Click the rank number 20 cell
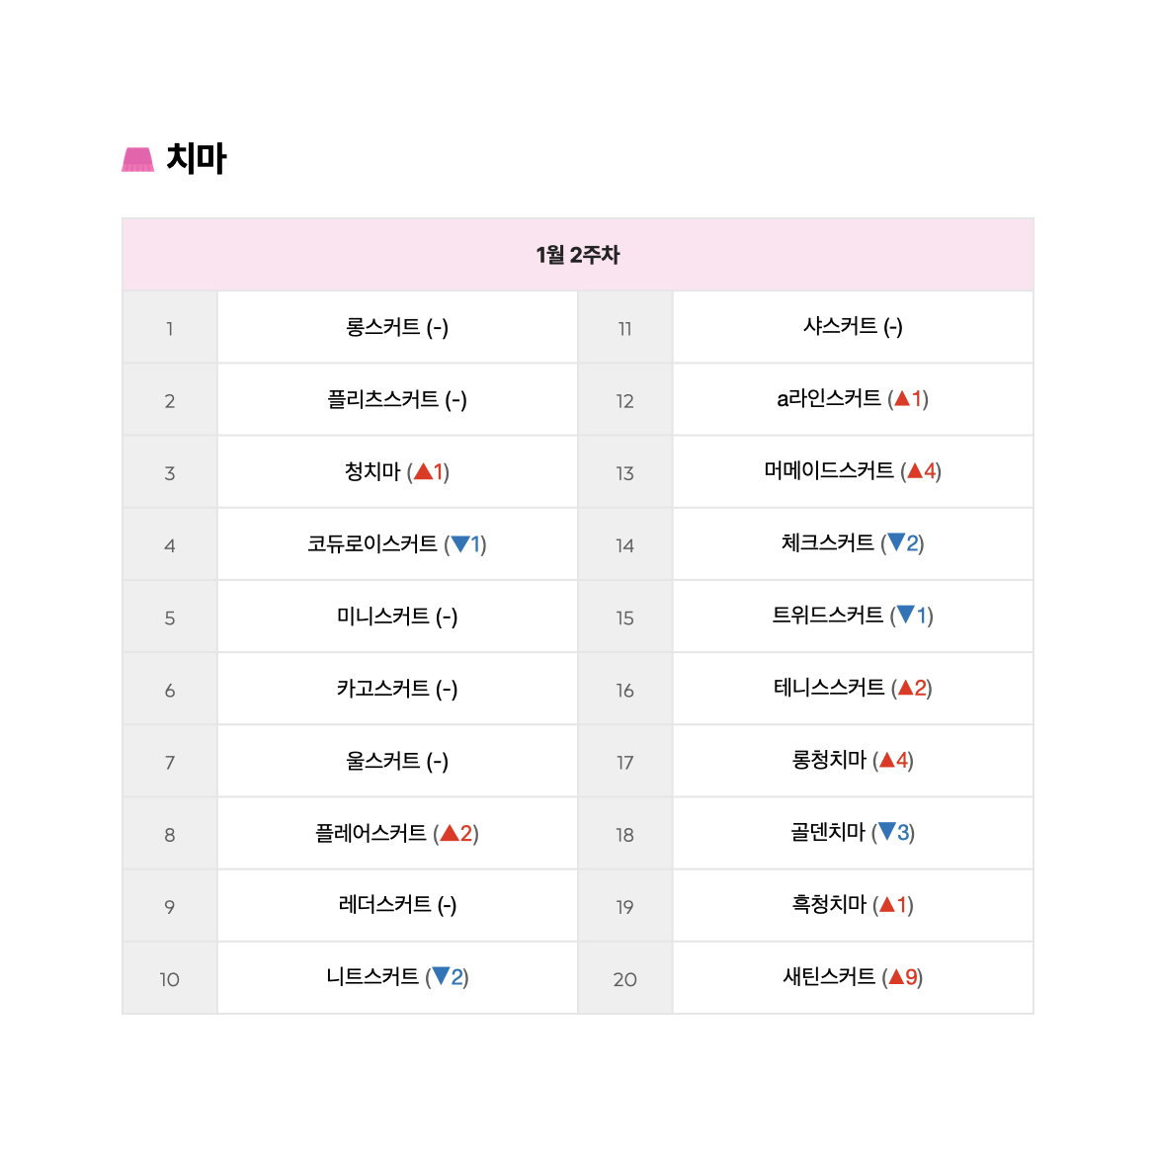The height and width of the screenshot is (1156, 1156). tap(625, 979)
